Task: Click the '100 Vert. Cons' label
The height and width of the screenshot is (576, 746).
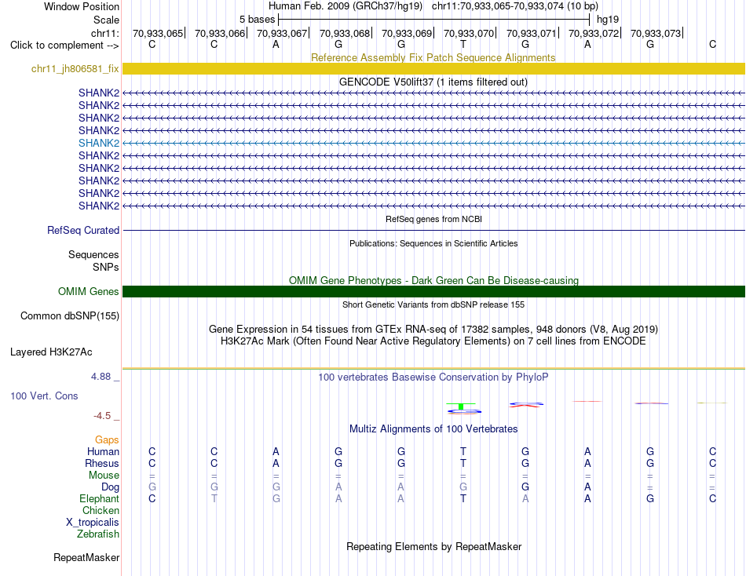Action: point(44,396)
